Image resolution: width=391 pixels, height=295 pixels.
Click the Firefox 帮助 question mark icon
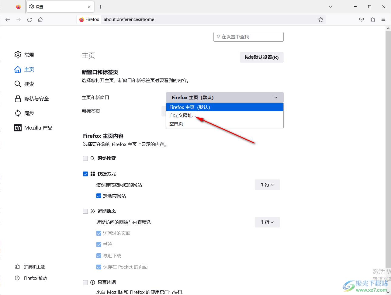coord(17,278)
